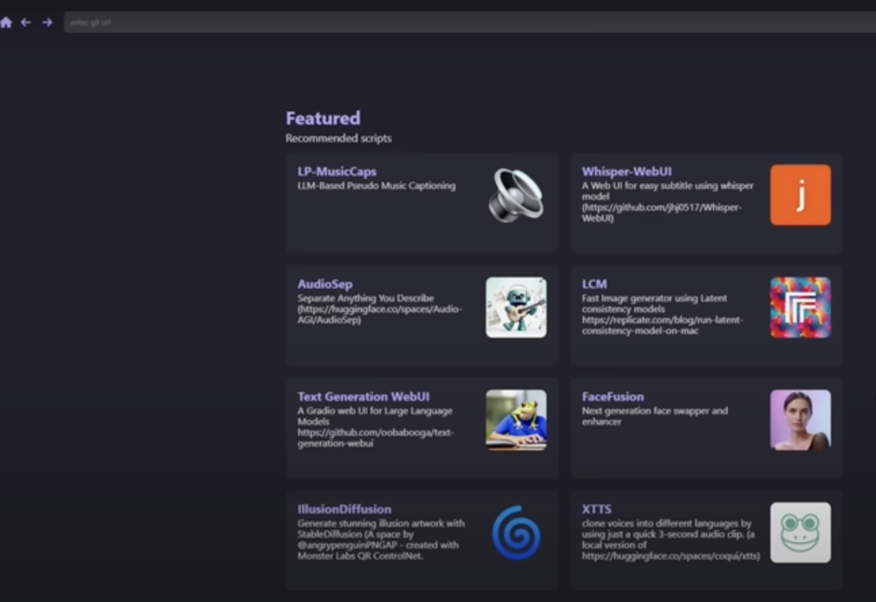Open the LP-MusicCaps script title

[x=337, y=171]
